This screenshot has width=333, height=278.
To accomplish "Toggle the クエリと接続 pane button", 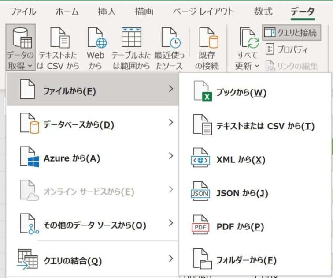I will [x=292, y=33].
